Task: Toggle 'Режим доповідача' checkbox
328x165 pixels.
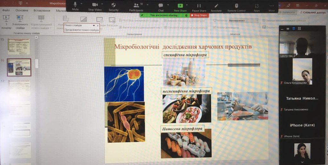Action: coord(214,27)
